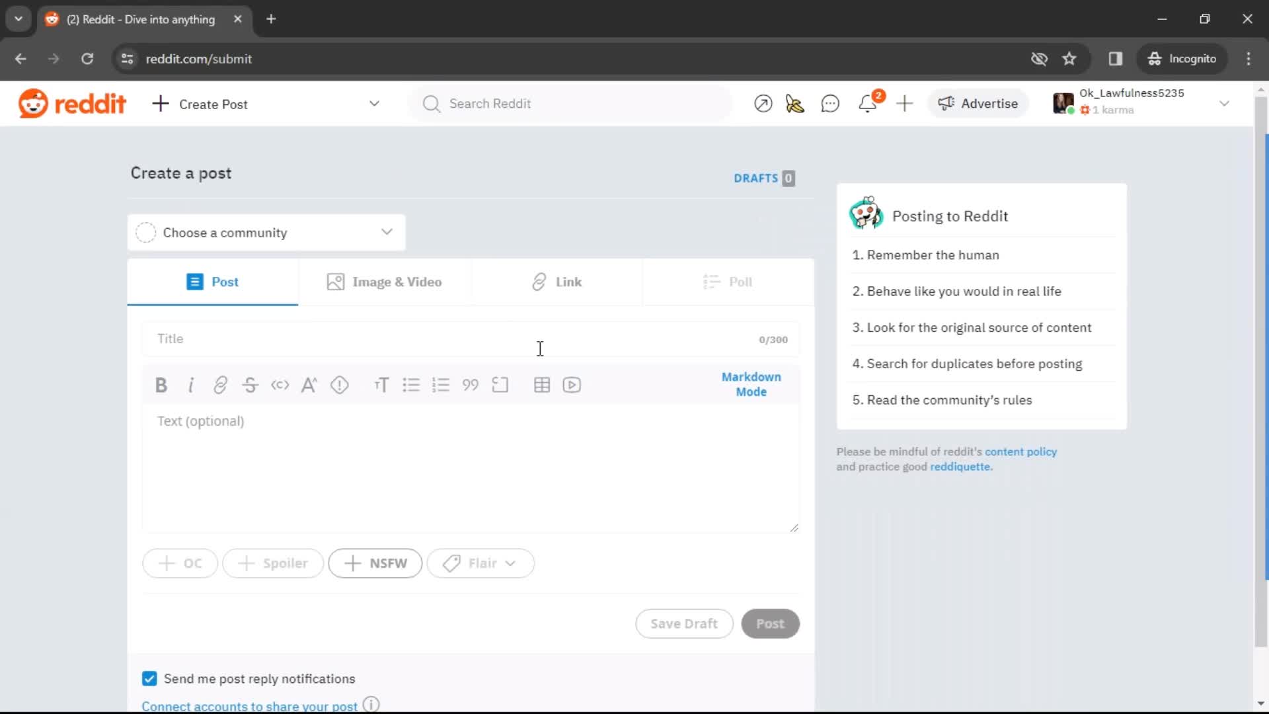The height and width of the screenshot is (714, 1269).
Task: Toggle bold formatting on text
Action: pos(161,385)
